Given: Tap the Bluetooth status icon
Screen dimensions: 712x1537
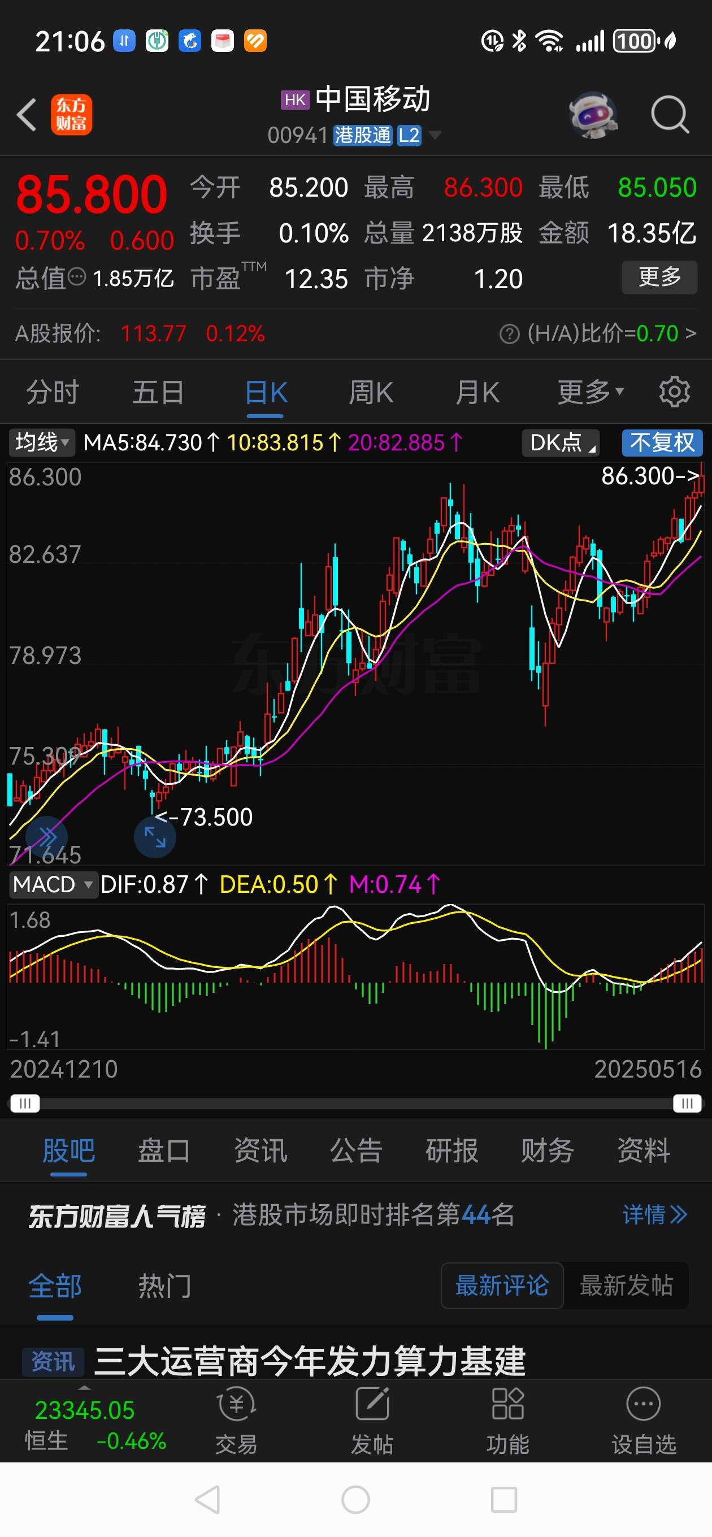Looking at the screenshot, I should pyautogui.click(x=519, y=41).
